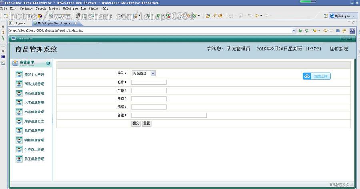360x189 pixels.
Task: Click the hierarchy tree icon in the left strip
Action: point(3,38)
